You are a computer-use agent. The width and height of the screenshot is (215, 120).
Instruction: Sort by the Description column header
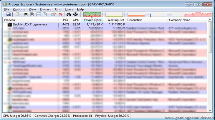[x=147, y=20]
